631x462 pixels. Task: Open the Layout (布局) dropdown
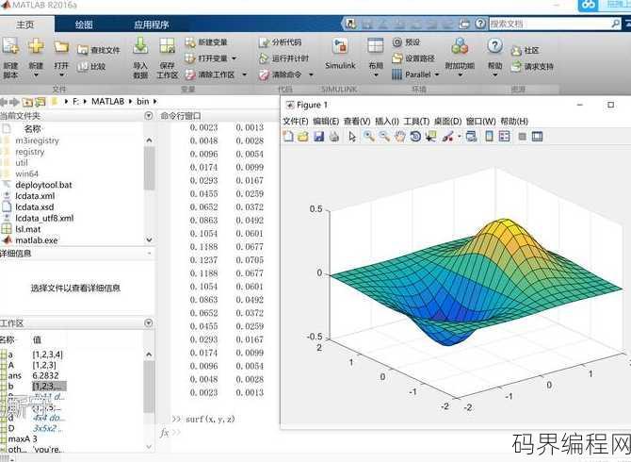(x=376, y=74)
